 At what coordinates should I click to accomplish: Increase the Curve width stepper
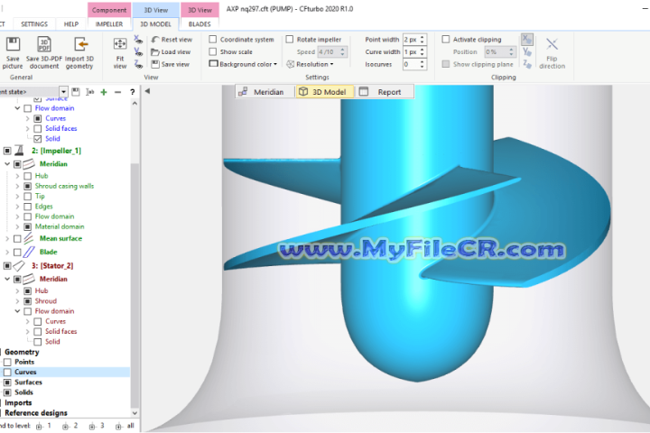422,50
